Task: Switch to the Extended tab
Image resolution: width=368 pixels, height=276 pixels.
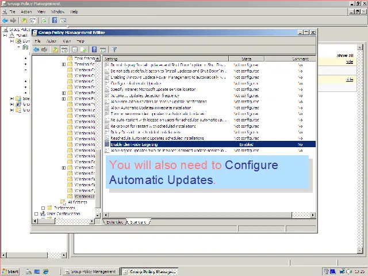Action: tap(115, 222)
